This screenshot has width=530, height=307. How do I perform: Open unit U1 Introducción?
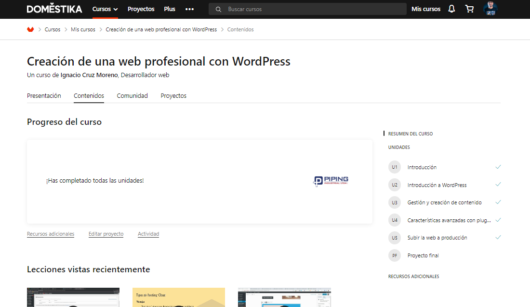point(422,167)
